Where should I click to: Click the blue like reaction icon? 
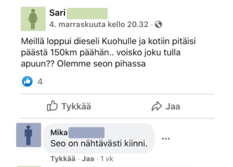pyautogui.click(x=28, y=82)
